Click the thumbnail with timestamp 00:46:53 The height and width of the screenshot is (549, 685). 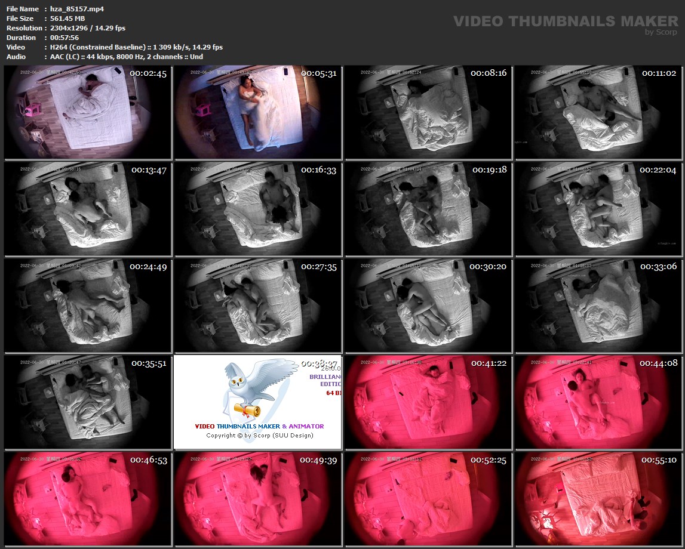pyautogui.click(x=88, y=499)
